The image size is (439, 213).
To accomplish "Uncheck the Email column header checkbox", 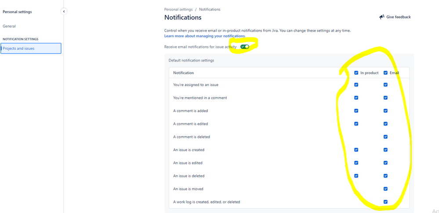I will coord(385,73).
